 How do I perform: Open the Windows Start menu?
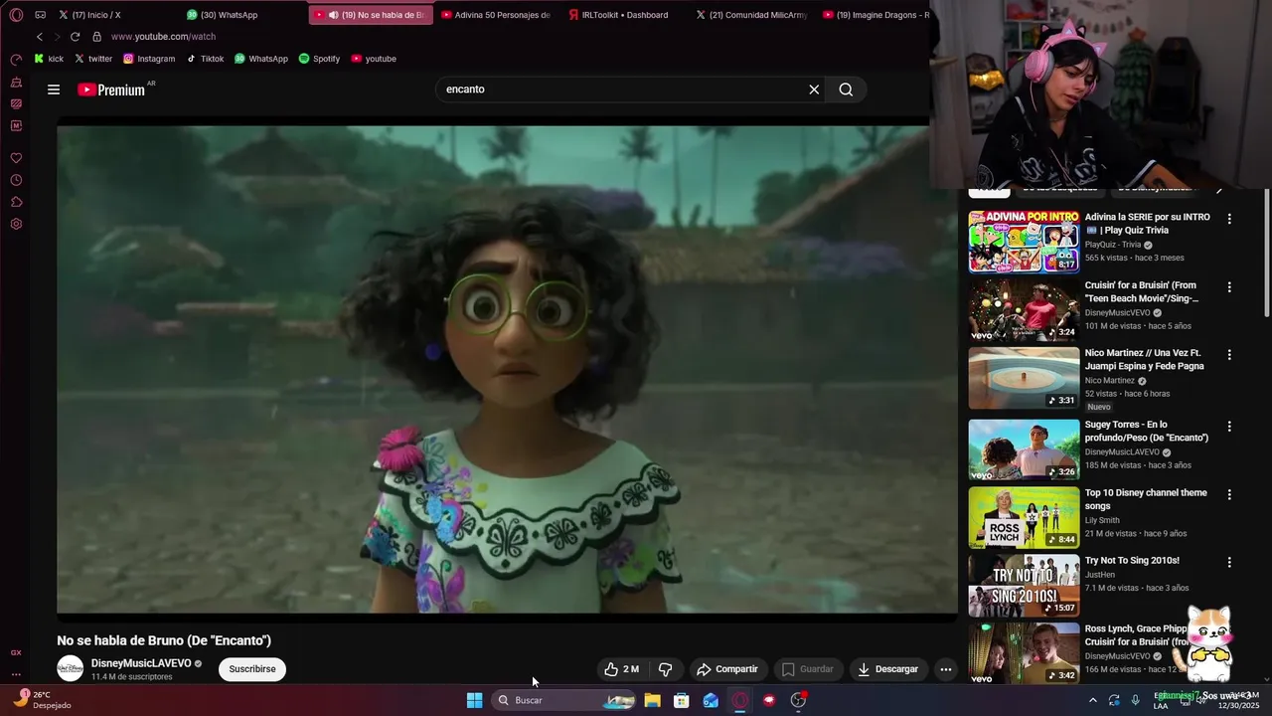coord(475,700)
